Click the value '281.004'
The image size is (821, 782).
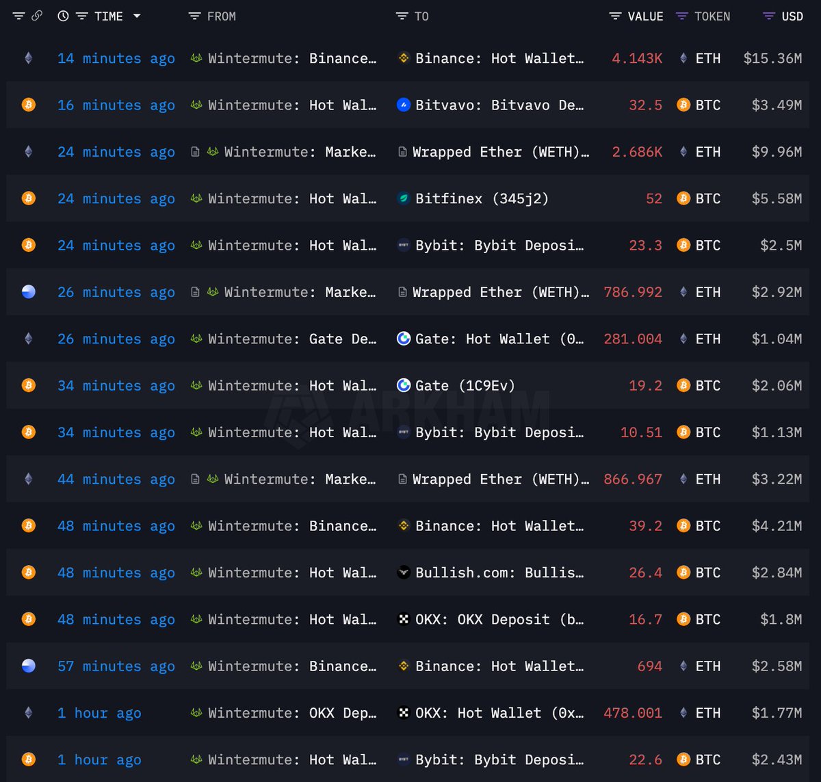tap(633, 339)
